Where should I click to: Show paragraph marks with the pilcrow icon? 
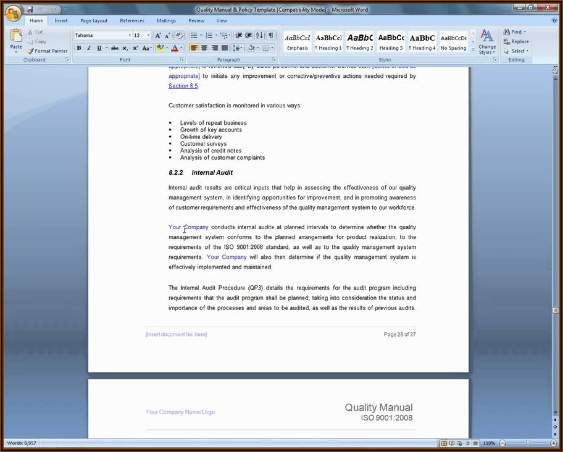click(x=271, y=36)
